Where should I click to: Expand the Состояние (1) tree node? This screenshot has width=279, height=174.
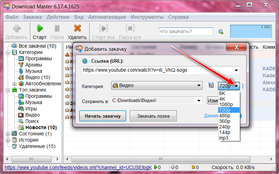point(8,134)
